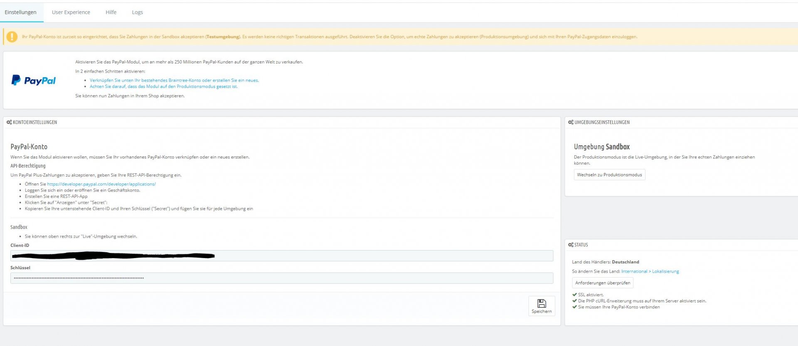798x346 pixels.
Task: Click the KONTOEINSTELLUNGEN panel title
Action: pos(35,122)
